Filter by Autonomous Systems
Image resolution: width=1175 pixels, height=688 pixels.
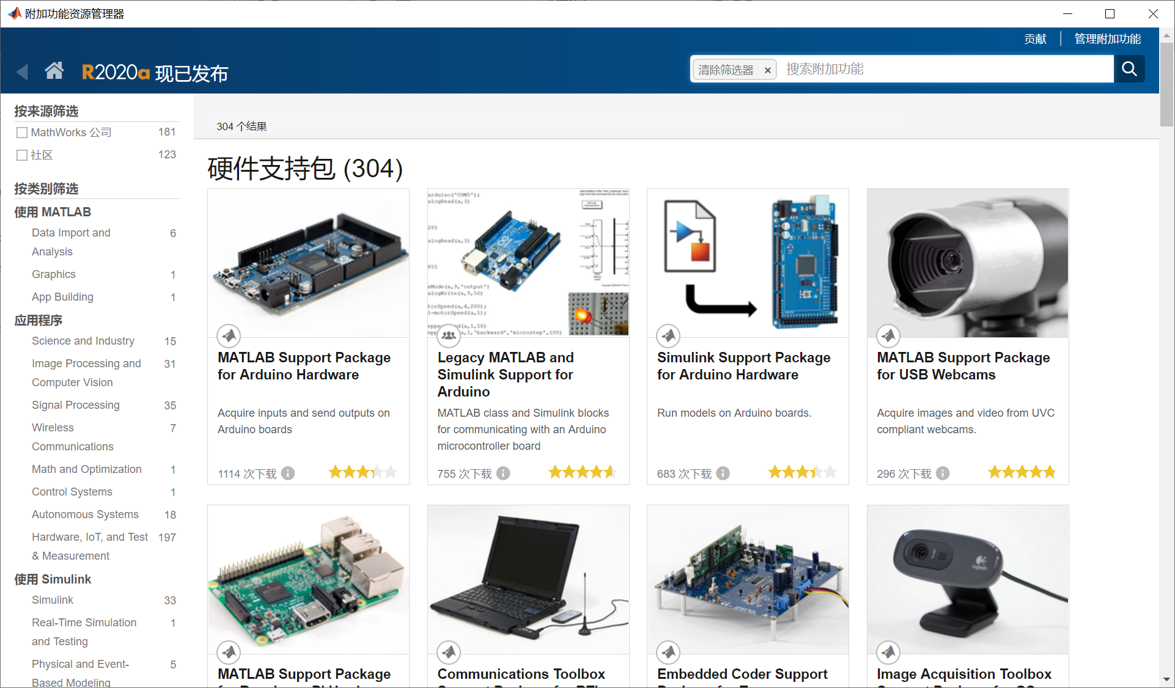pyautogui.click(x=85, y=514)
